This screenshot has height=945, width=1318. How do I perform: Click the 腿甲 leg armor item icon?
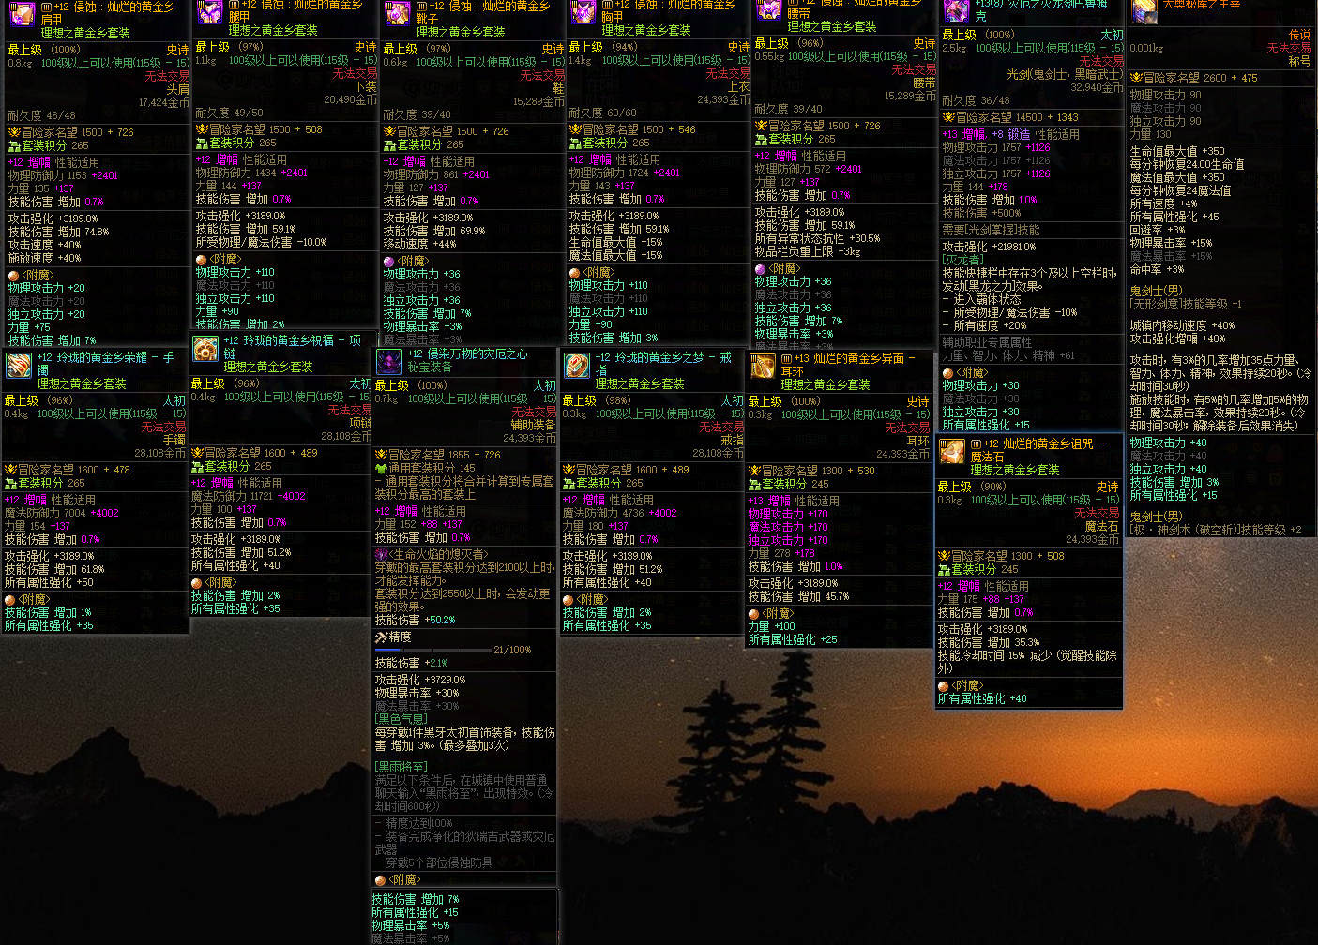coord(208,12)
